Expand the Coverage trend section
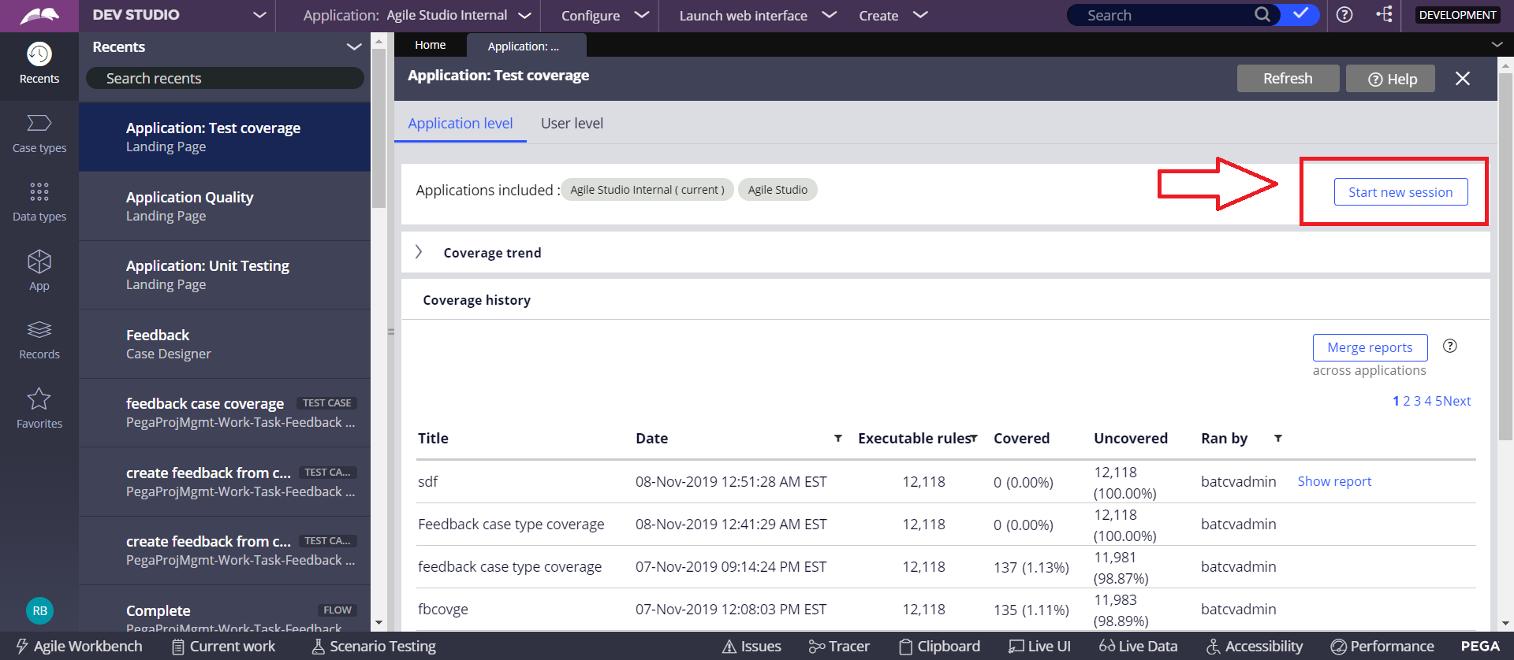Viewport: 1514px width, 660px height. (x=419, y=252)
